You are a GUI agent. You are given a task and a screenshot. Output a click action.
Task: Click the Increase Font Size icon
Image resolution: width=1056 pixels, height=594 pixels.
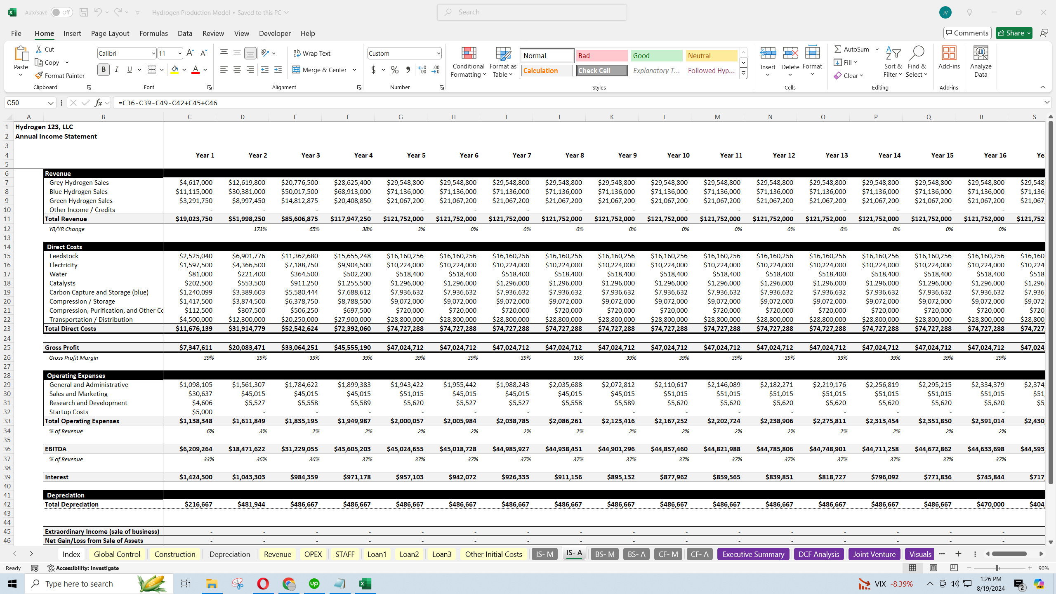coord(190,53)
